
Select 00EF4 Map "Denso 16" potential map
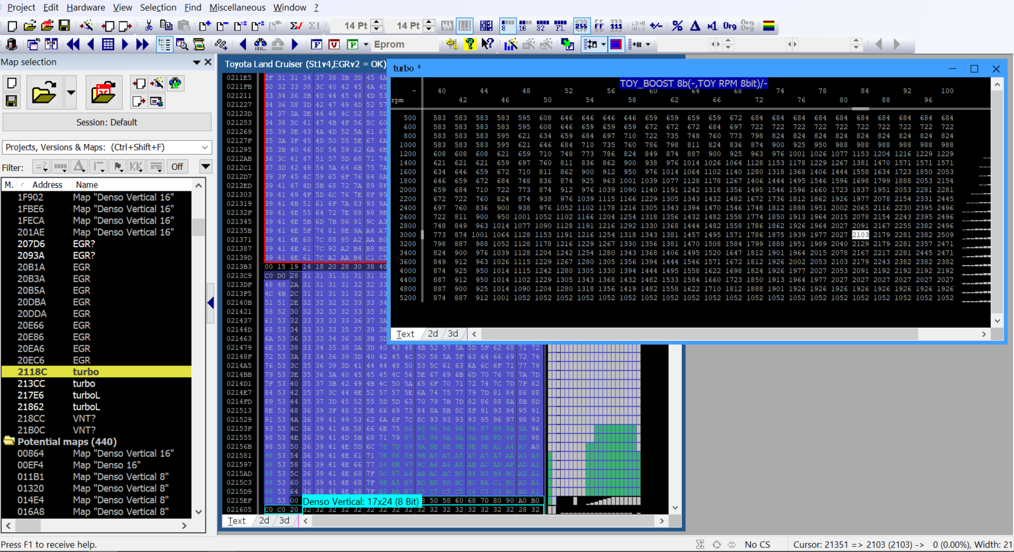[96, 465]
